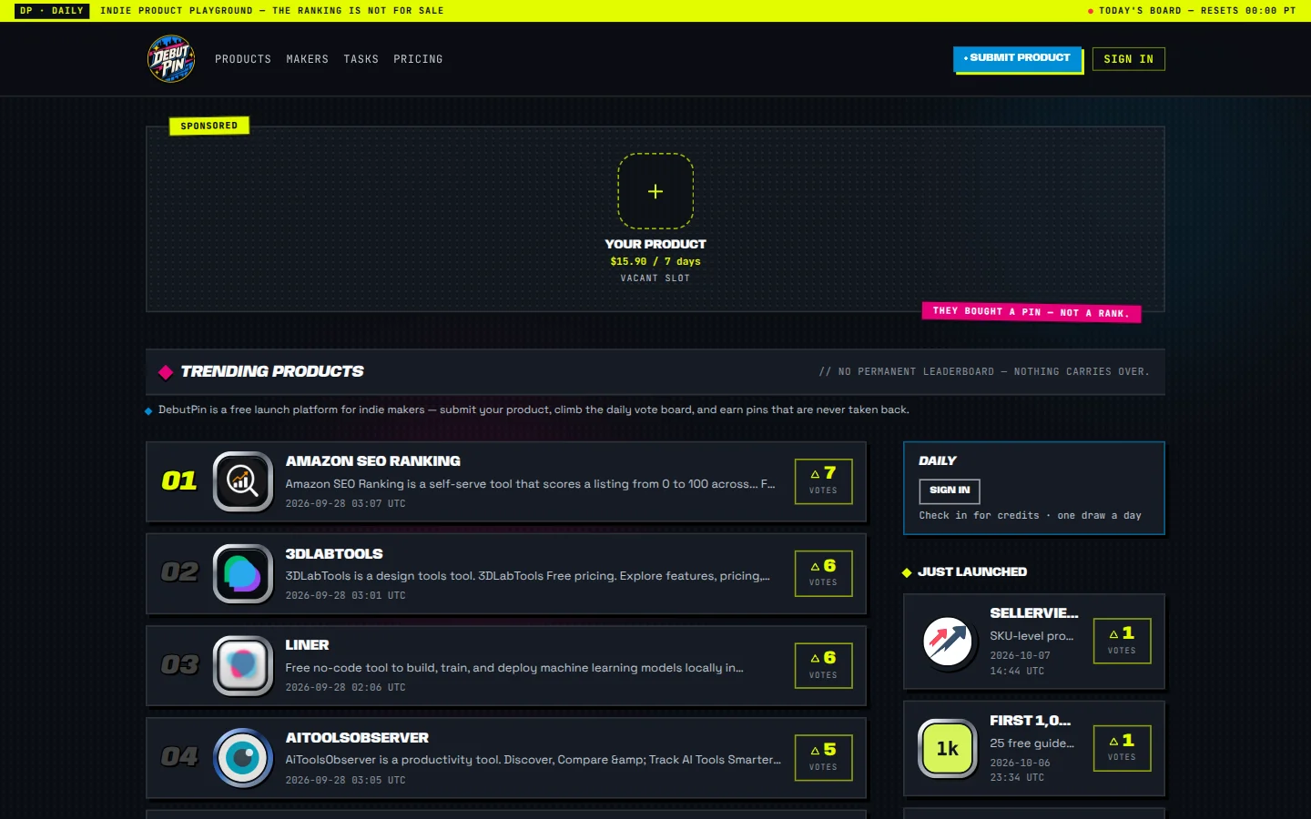Click the First 1,0... '1k' icon
1311x819 pixels.
tap(948, 748)
